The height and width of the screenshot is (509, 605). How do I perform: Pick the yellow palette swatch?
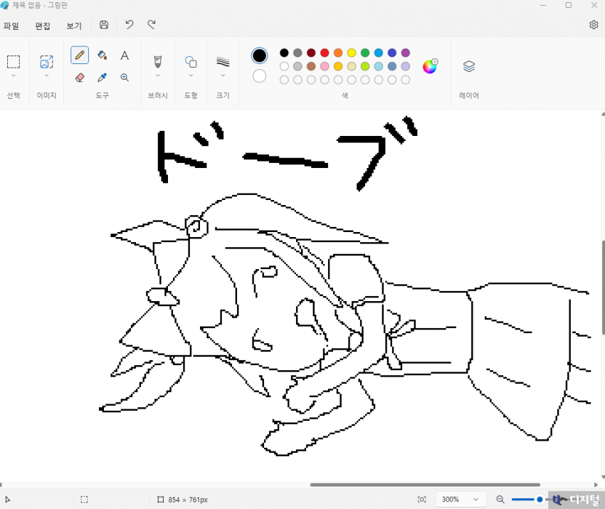click(352, 53)
